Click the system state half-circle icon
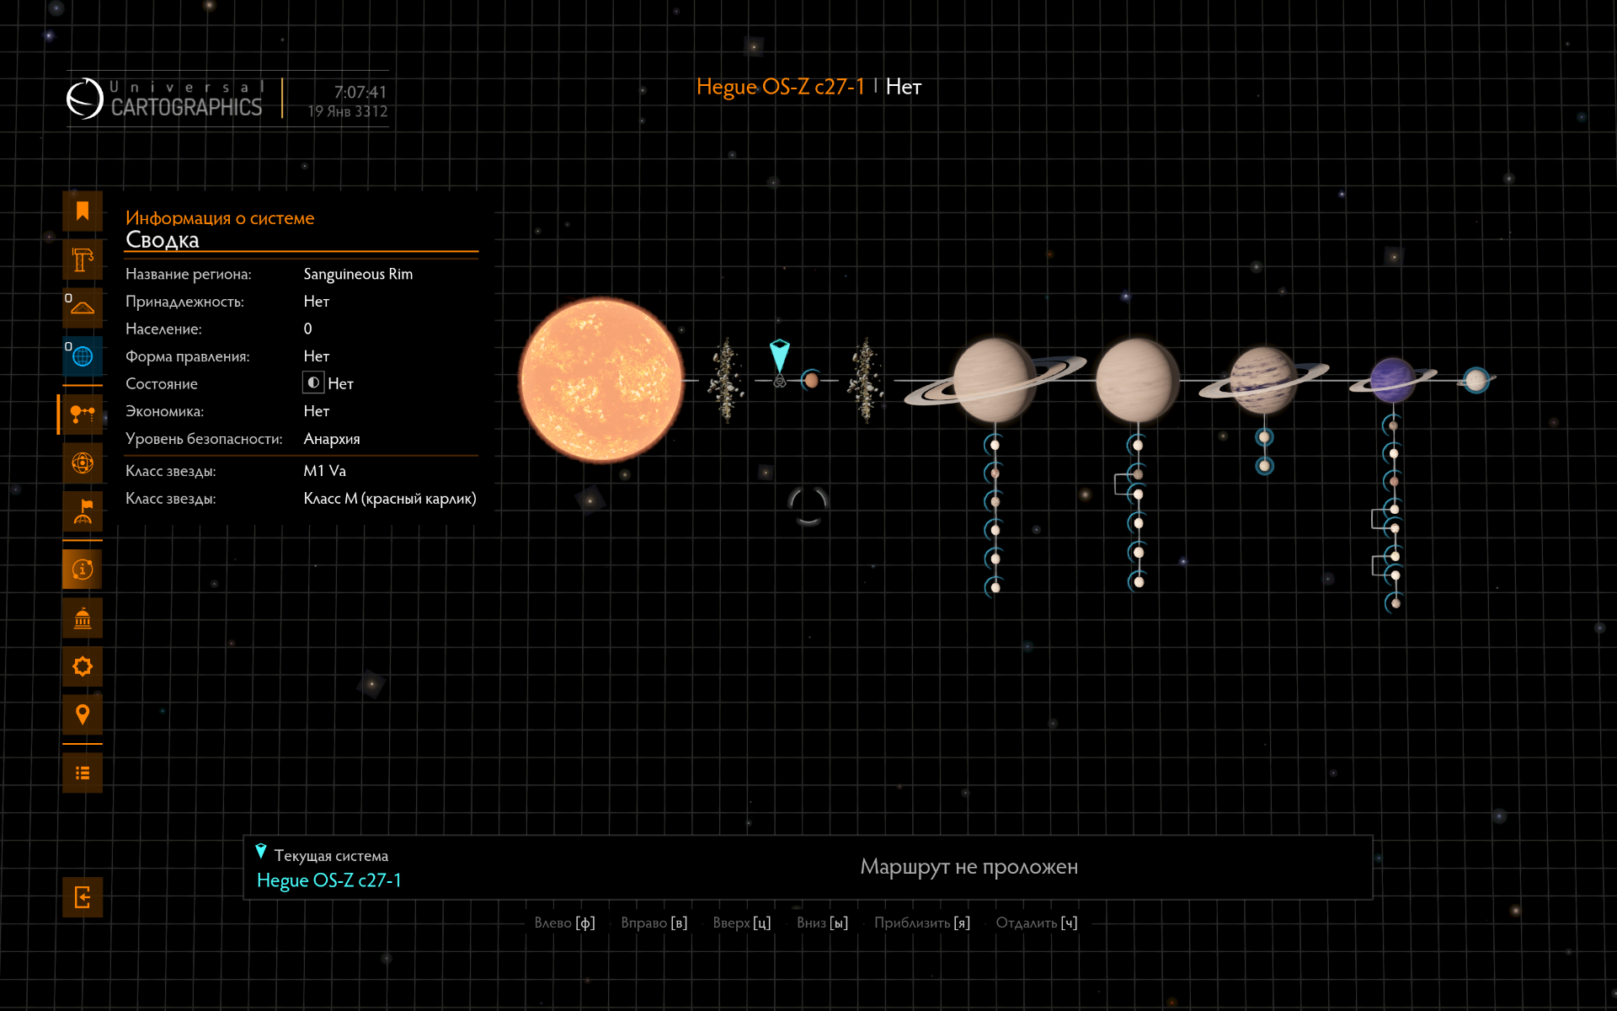 pyautogui.click(x=313, y=383)
